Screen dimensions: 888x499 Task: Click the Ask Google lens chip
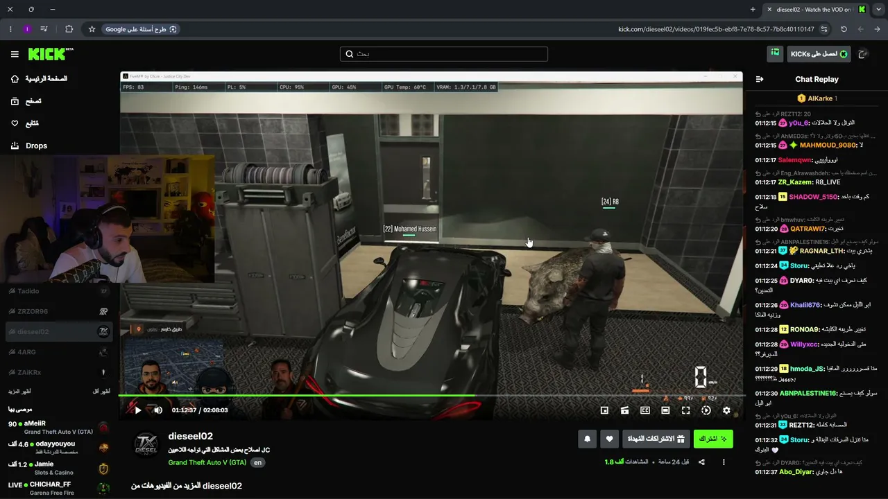click(142, 29)
